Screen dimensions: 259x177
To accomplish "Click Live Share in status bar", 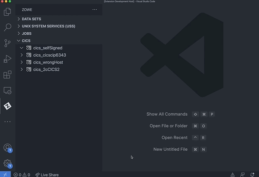I will [x=47, y=175].
